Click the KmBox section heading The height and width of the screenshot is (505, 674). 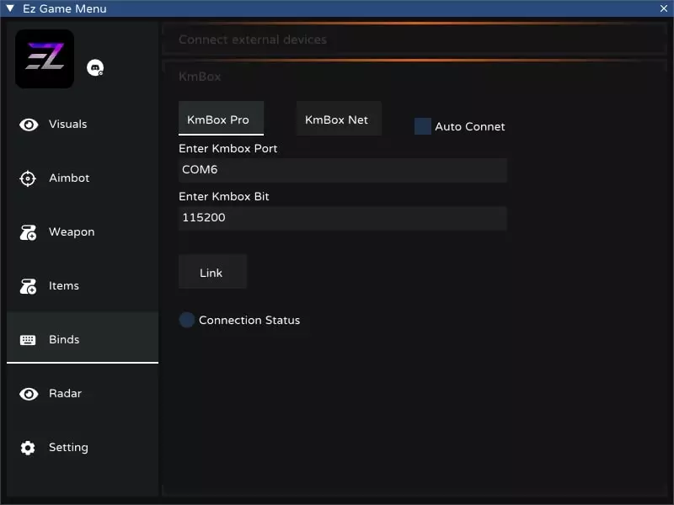click(x=200, y=77)
